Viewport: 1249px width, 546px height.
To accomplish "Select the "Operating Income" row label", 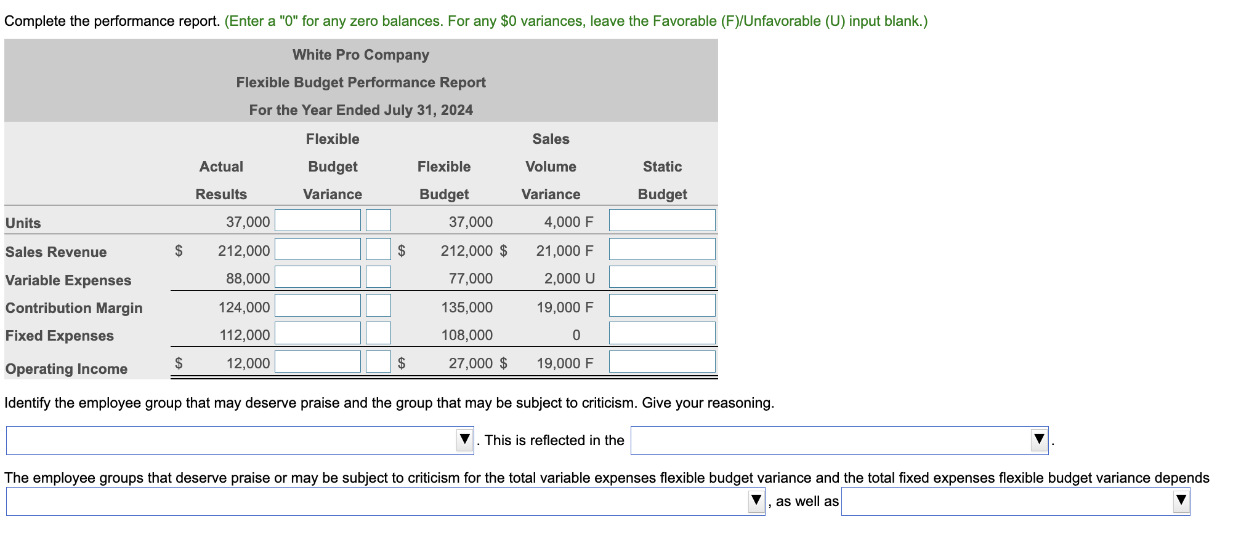I will point(67,369).
